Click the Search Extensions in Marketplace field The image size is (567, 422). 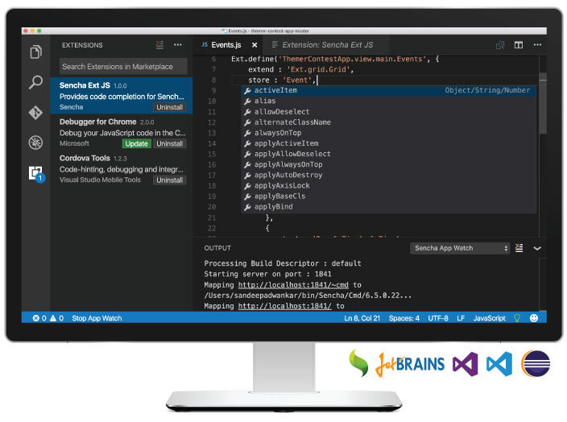click(123, 67)
